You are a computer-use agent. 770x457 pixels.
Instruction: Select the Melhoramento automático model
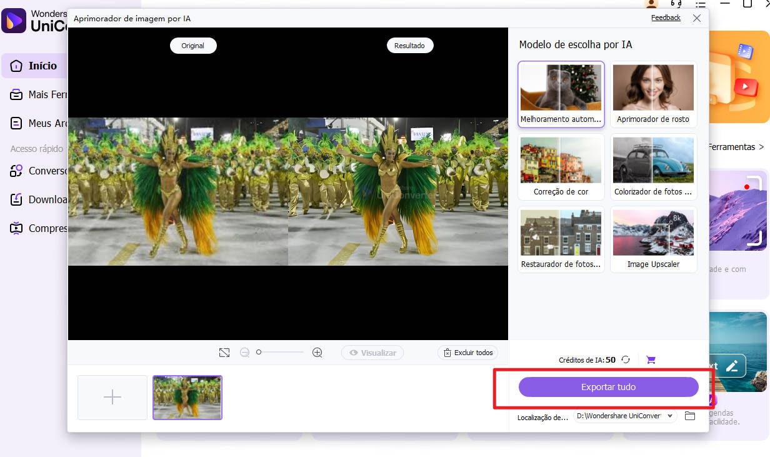[x=561, y=94]
